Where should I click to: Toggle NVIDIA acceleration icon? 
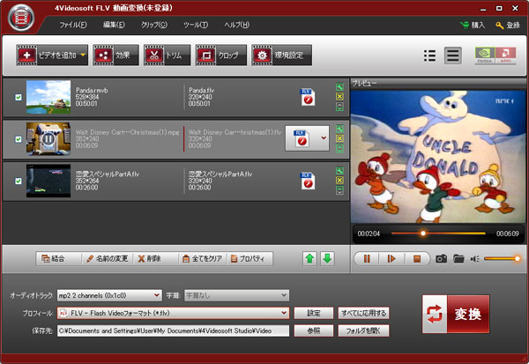point(485,56)
